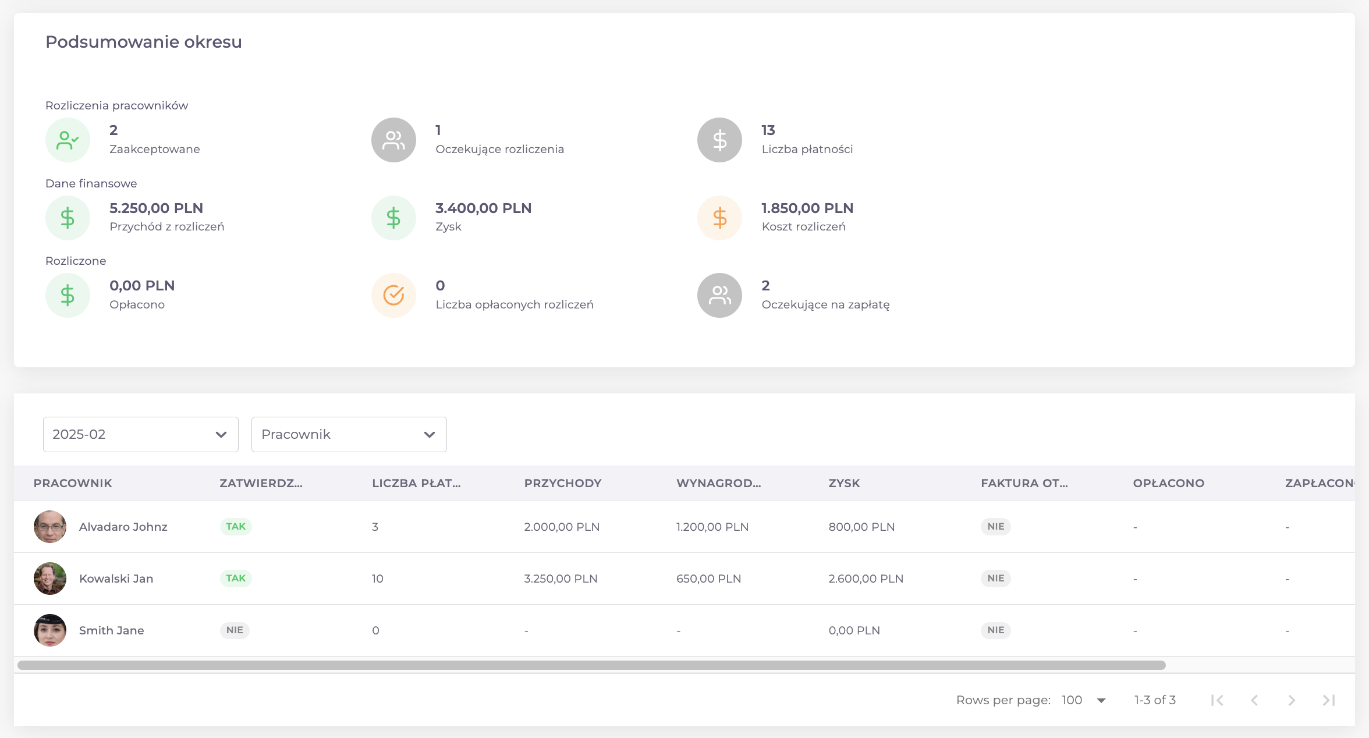Screen dimensions: 1369x738
Task: Click the Przychód z rozliczeń dollar icon
Action: [x=68, y=218]
